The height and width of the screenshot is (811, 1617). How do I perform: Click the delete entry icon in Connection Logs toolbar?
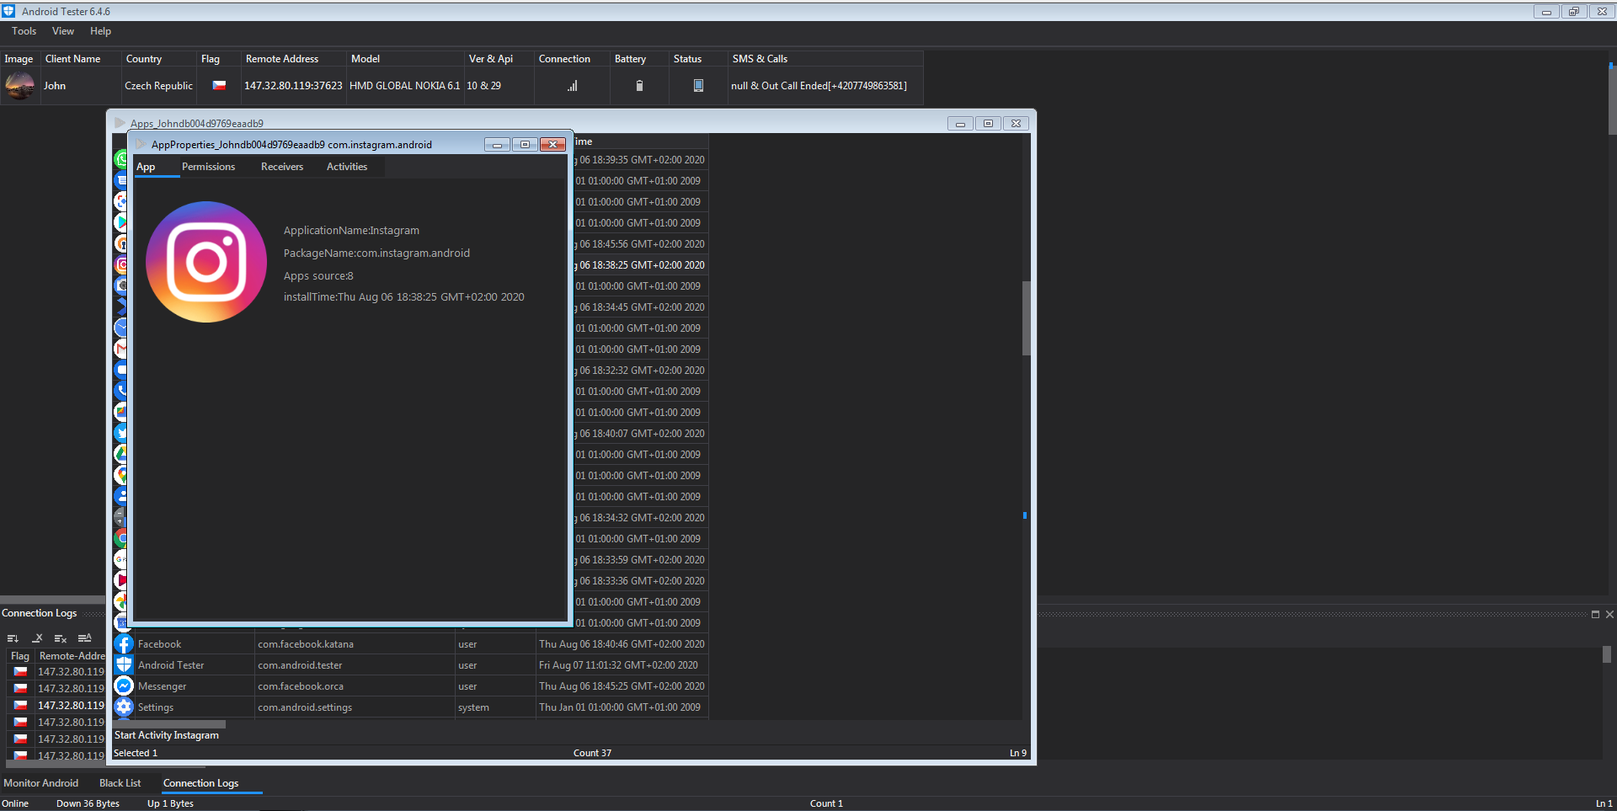37,638
